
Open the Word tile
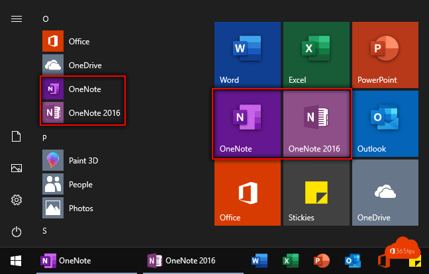click(248, 55)
